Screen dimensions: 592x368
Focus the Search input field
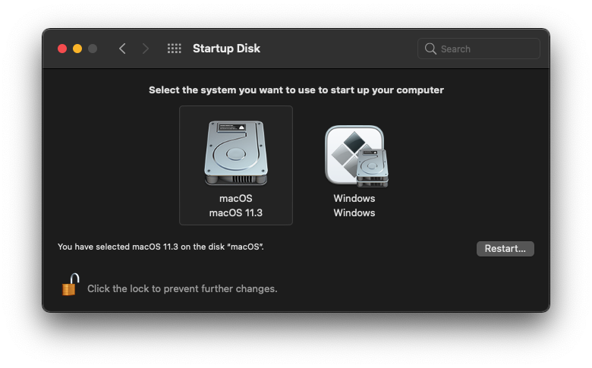coord(486,49)
